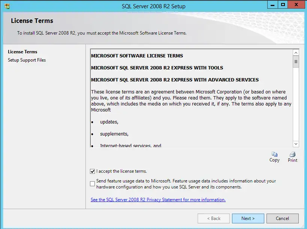The image size is (307, 229).
Task: Click 'MICROSOFT SQL SERVER 2008 R2 EXPRESS WITH TOOLS' text
Action: [157, 68]
